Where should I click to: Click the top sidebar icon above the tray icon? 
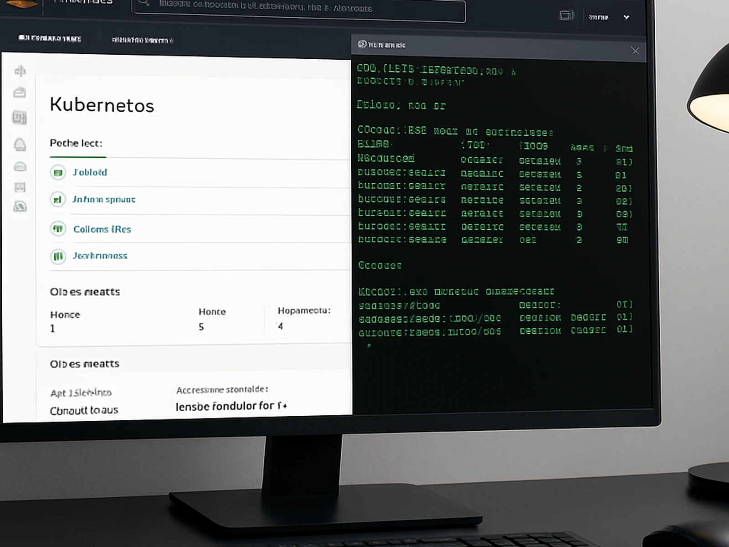[20, 71]
